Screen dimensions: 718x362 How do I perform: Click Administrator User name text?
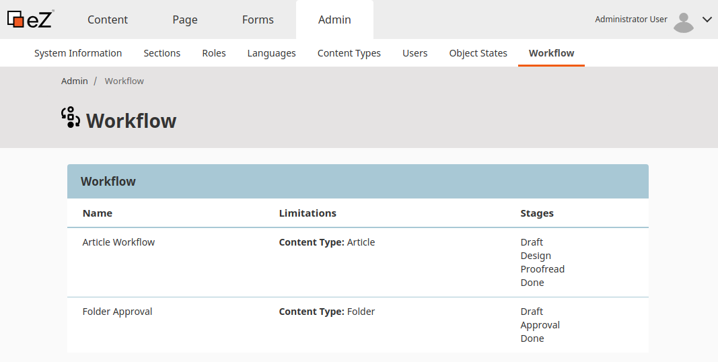point(631,20)
